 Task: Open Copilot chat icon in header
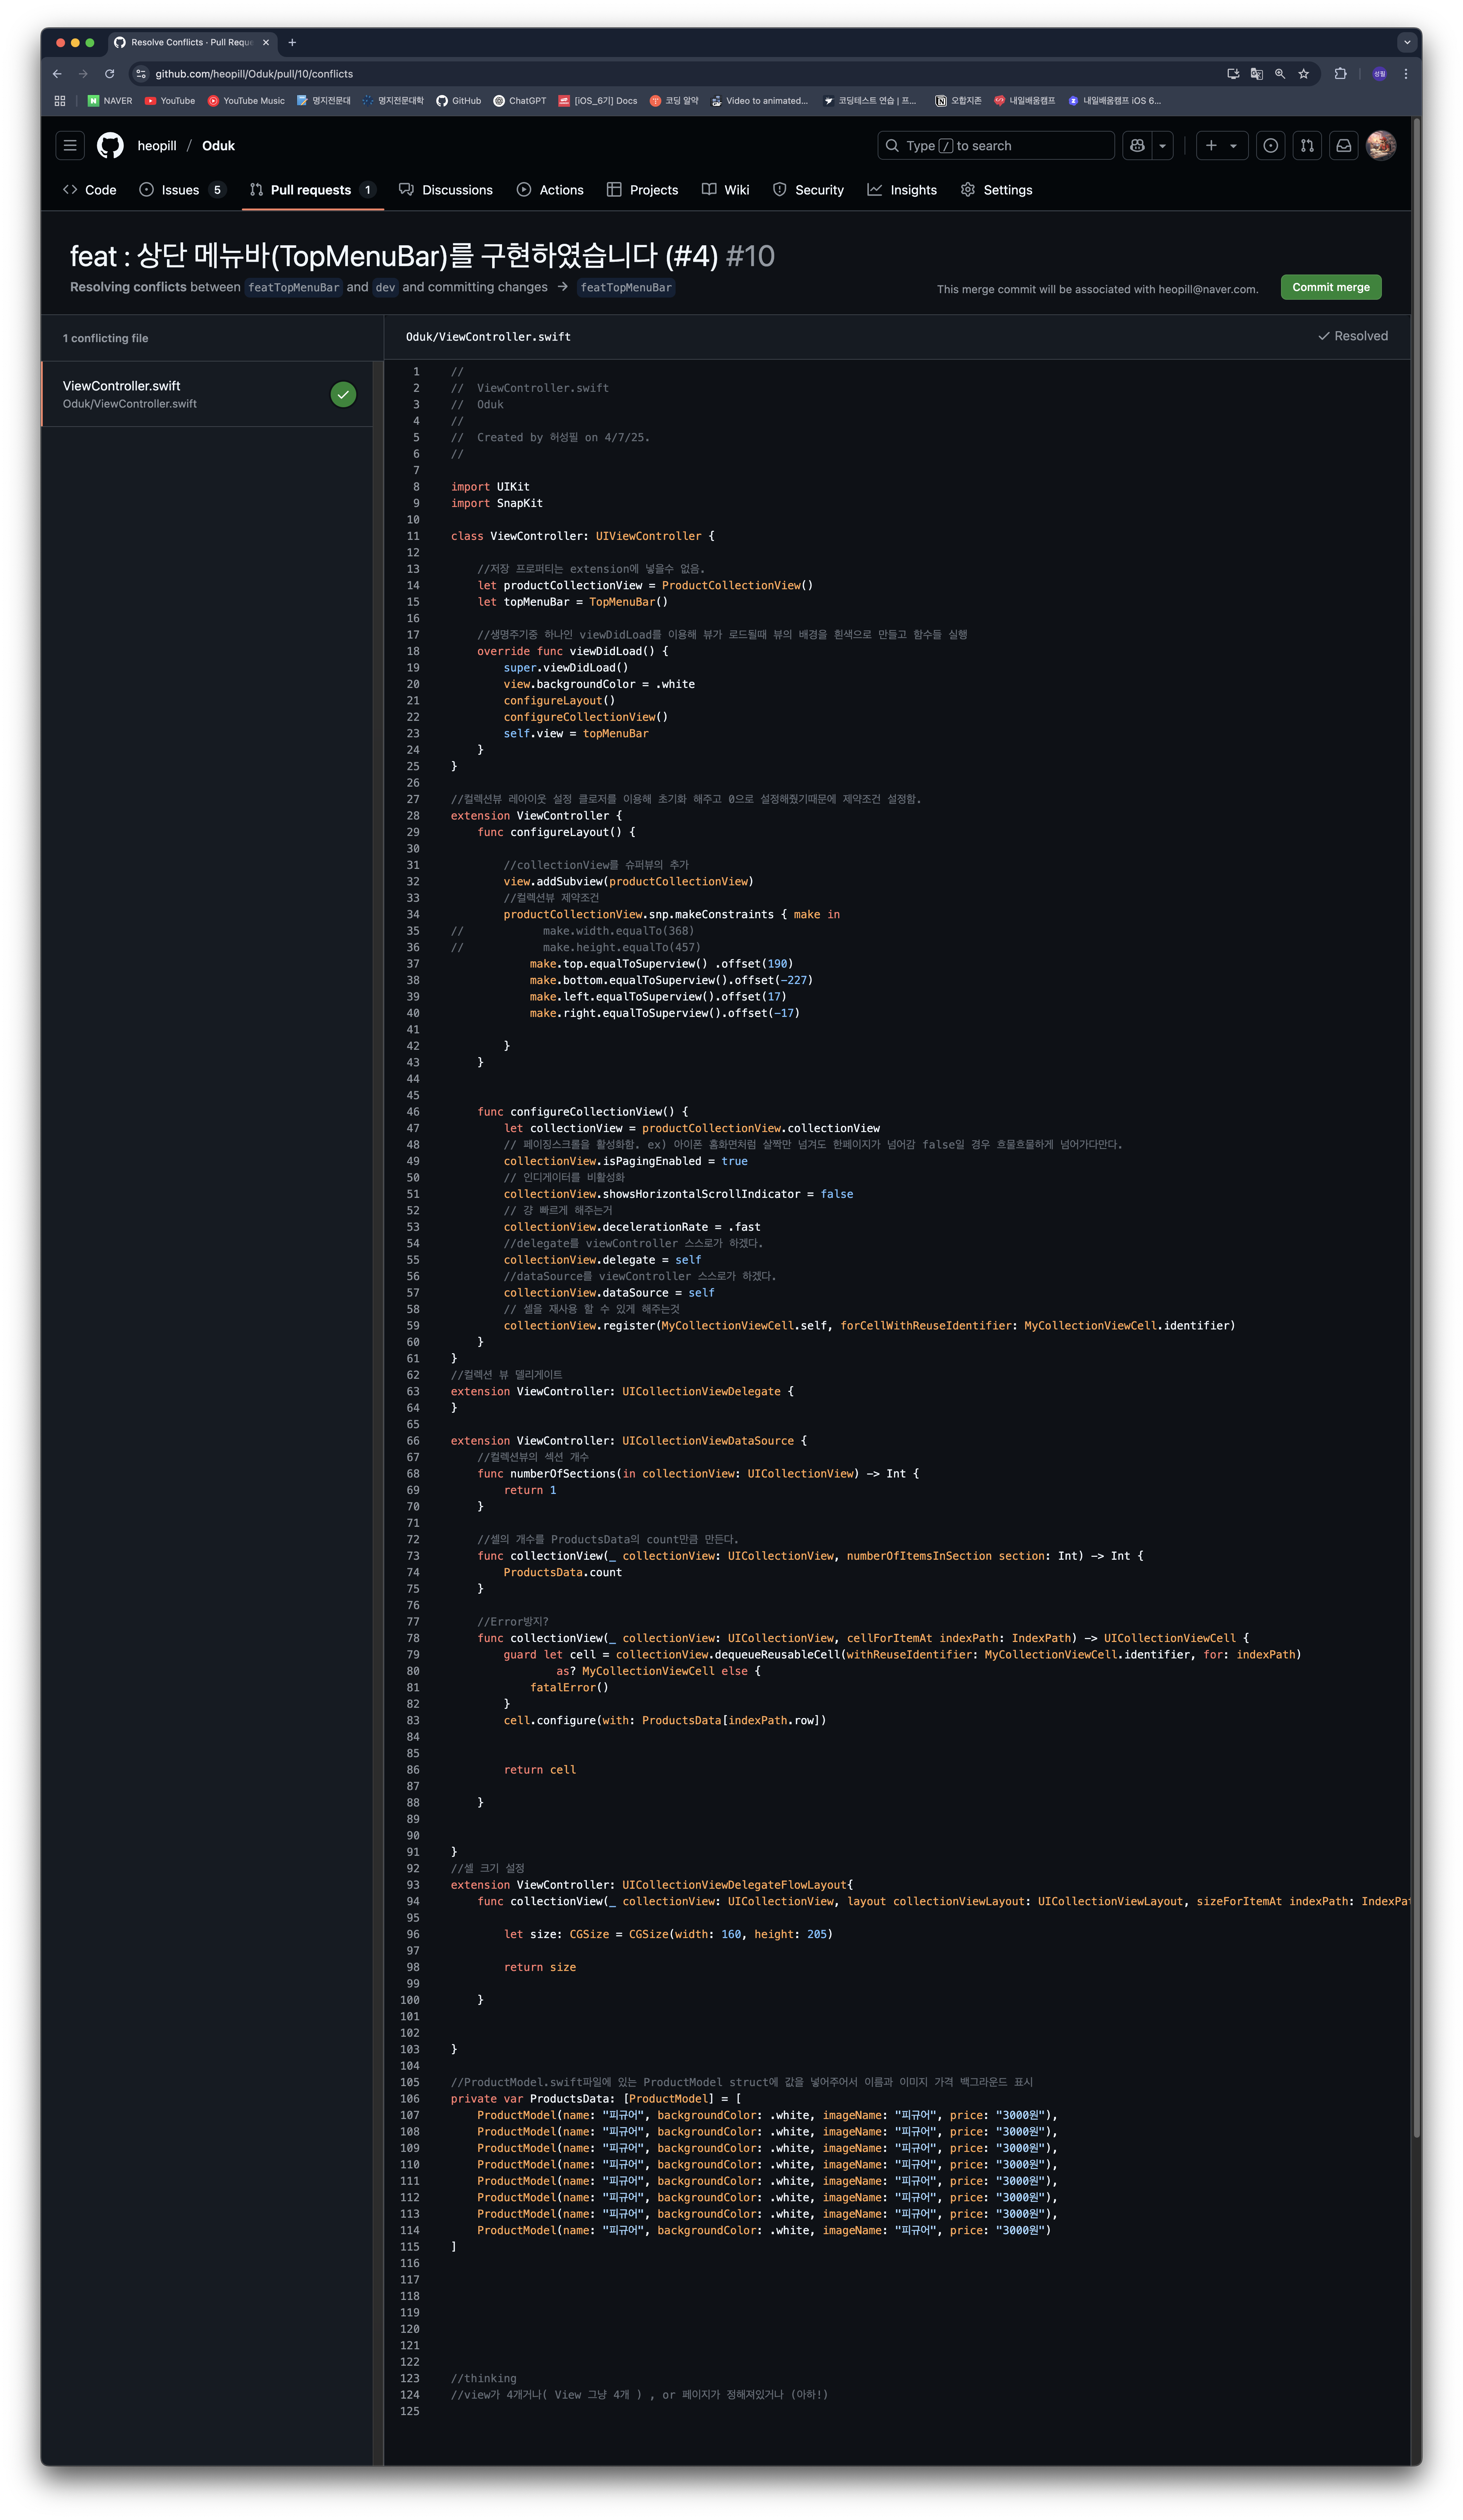click(x=1137, y=145)
